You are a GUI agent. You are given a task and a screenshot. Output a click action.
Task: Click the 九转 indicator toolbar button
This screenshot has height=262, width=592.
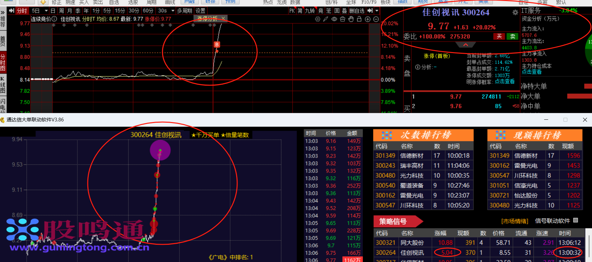click(x=310, y=11)
